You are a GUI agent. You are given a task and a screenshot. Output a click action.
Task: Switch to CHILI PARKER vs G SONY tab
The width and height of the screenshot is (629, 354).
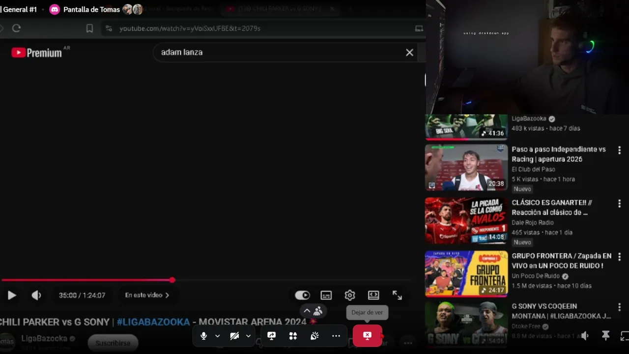click(x=279, y=9)
